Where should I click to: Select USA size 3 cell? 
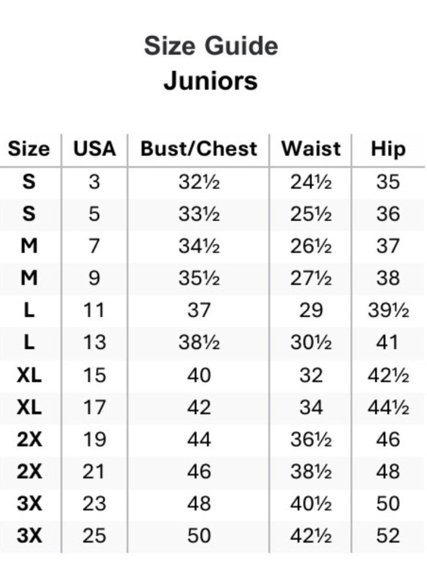coord(94,182)
